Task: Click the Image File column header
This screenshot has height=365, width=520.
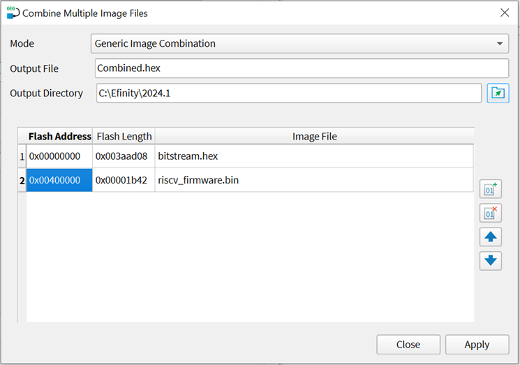Action: click(314, 136)
